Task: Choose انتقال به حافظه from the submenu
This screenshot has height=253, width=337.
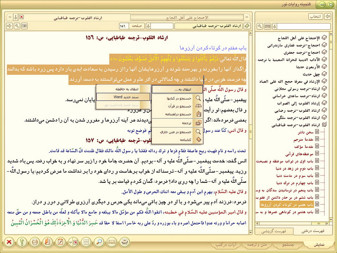Action: 123,89
